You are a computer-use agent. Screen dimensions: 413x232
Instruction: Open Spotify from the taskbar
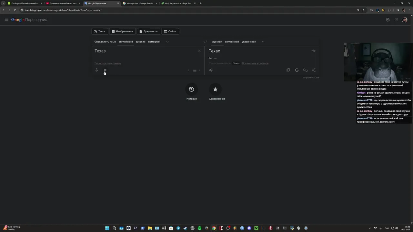(199, 228)
